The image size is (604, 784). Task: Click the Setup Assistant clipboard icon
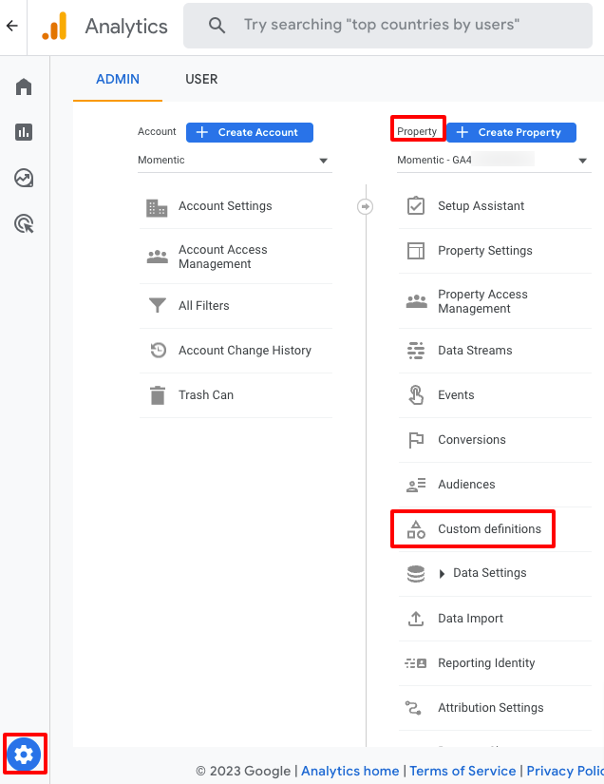[x=416, y=205]
